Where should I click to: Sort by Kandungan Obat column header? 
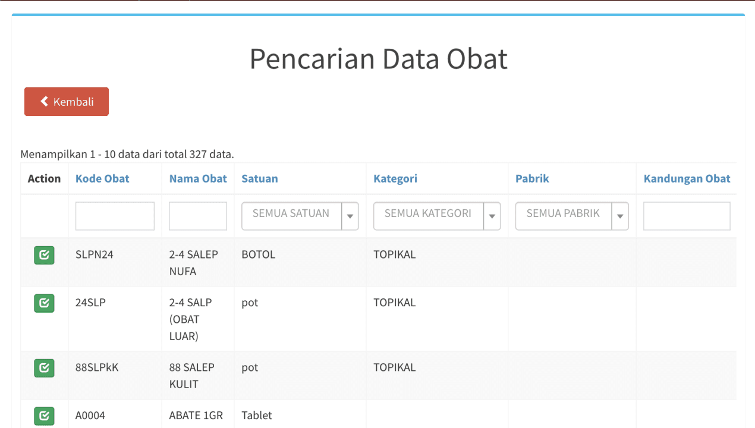click(687, 179)
